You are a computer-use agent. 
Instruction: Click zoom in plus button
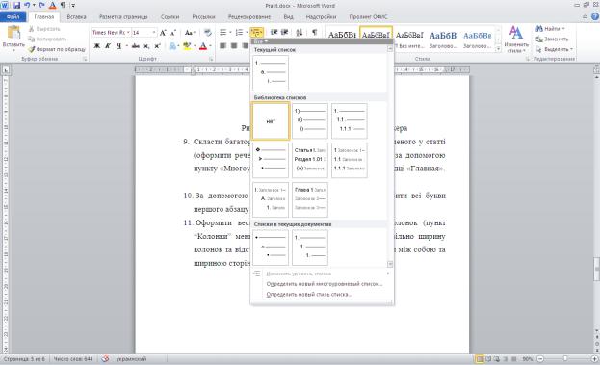(594, 359)
